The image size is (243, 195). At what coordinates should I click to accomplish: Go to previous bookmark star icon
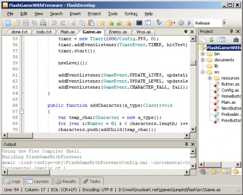(x=119, y=23)
